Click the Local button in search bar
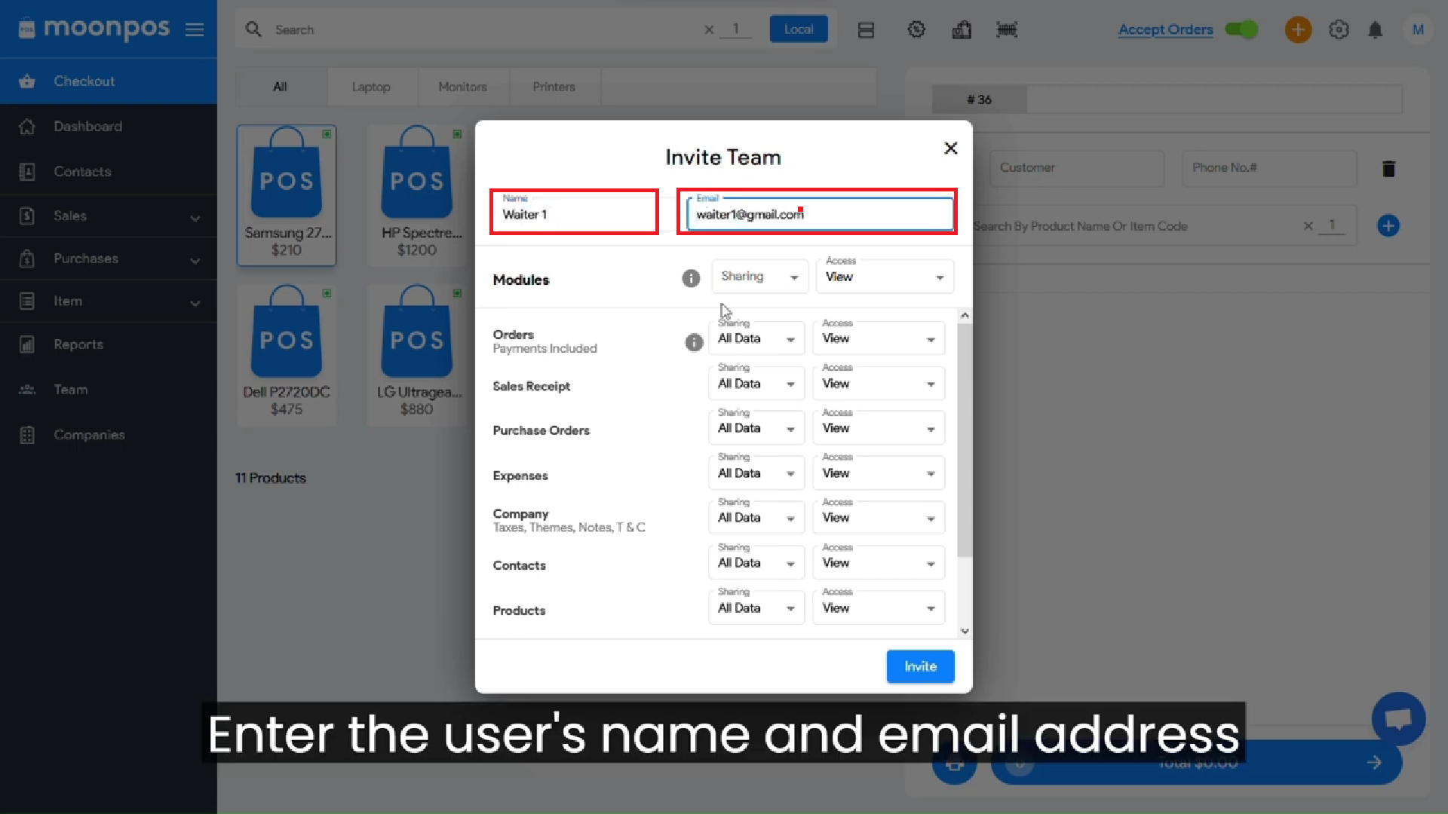 [799, 29]
